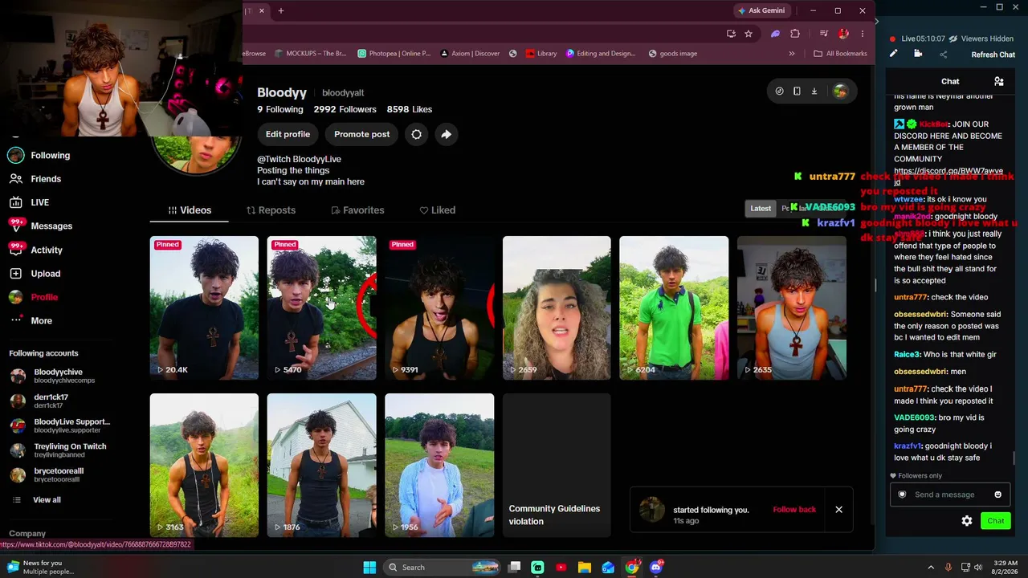This screenshot has height=578, width=1028.
Task: Click the Windows taskbar Search box
Action: 441,568
